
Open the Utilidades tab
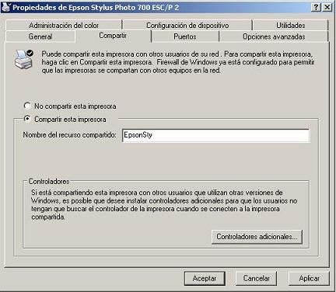[290, 26]
